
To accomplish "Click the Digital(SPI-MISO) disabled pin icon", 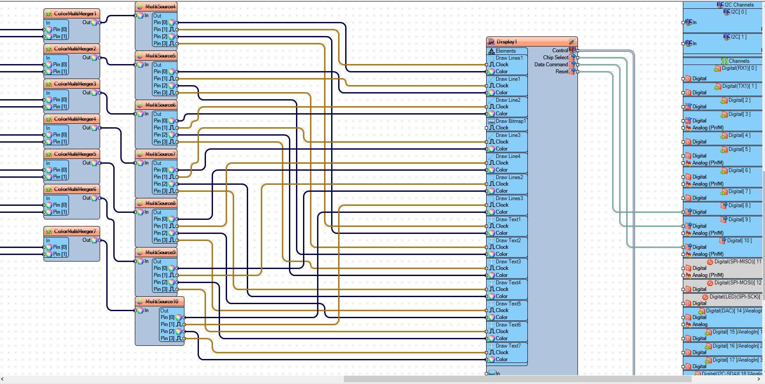I will pos(710,262).
